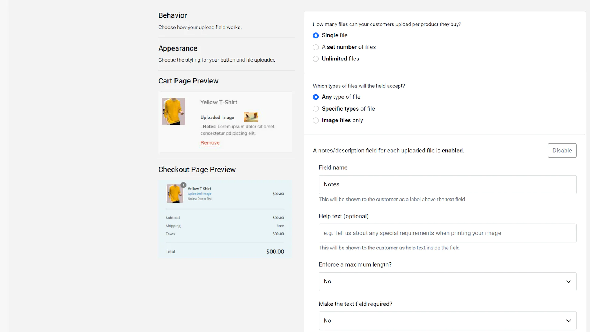
Task: Open the text field required dropdown
Action: click(447, 321)
